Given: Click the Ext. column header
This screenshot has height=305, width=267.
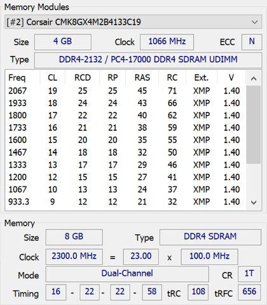Looking at the screenshot, I should pos(202,78).
